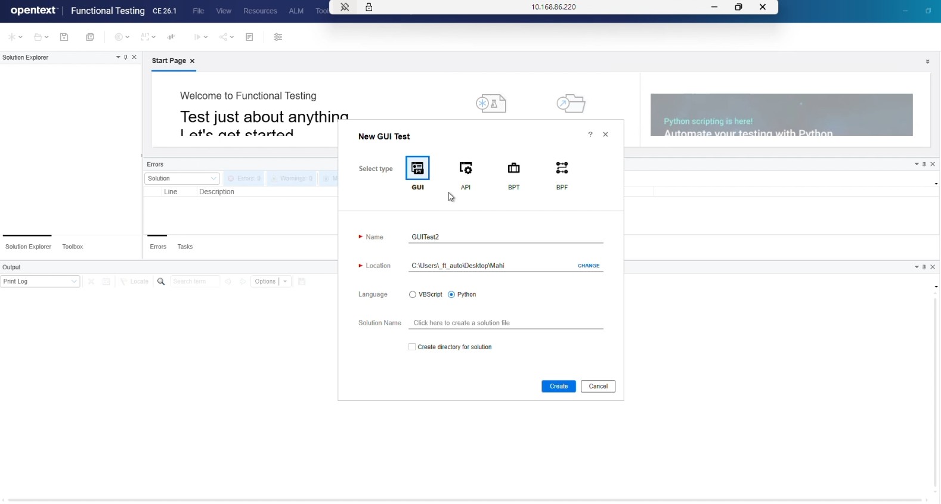
Task: Select the VBScript language radio button
Action: (x=413, y=295)
